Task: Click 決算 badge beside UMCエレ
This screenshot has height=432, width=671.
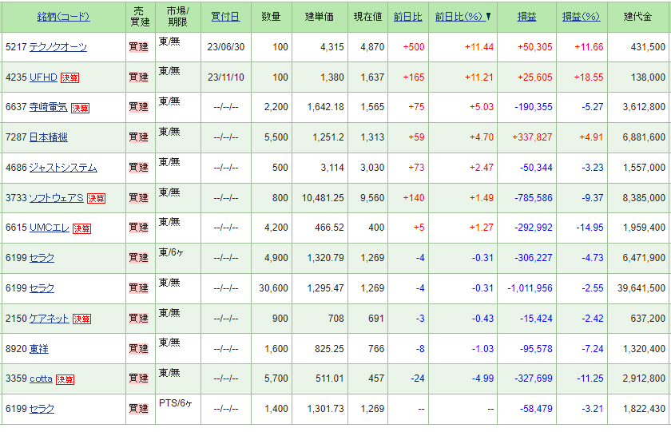Action: click(81, 229)
